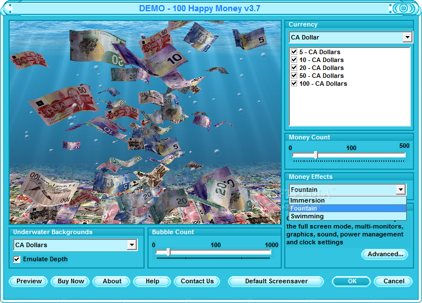Click the Bubble Count slider thumb
422x303 pixels.
point(168,252)
